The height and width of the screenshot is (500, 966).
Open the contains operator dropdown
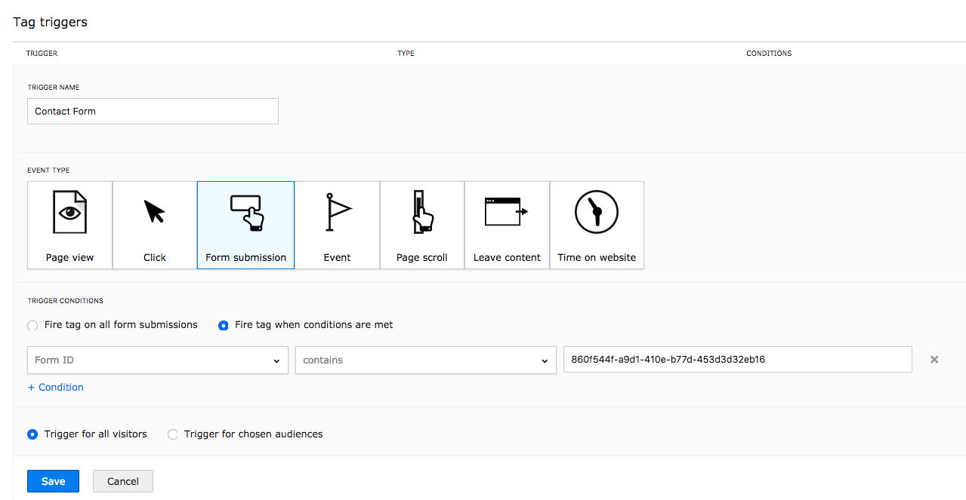click(426, 360)
